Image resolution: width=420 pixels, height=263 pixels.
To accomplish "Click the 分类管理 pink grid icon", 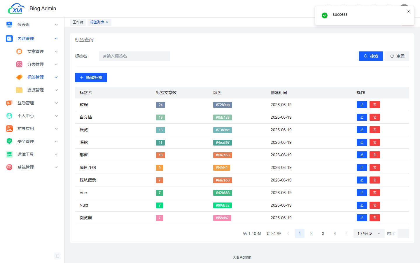I will pyautogui.click(x=19, y=64).
